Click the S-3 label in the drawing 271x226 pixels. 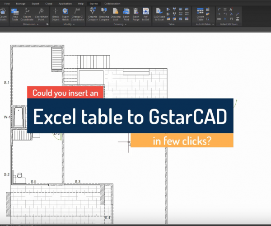point(78,181)
